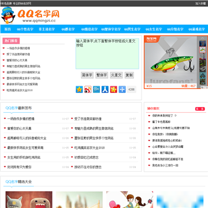This screenshot has width=208, height=208.
Task: Click the 加入收藏 link in top bar
Action: tap(200, 3)
